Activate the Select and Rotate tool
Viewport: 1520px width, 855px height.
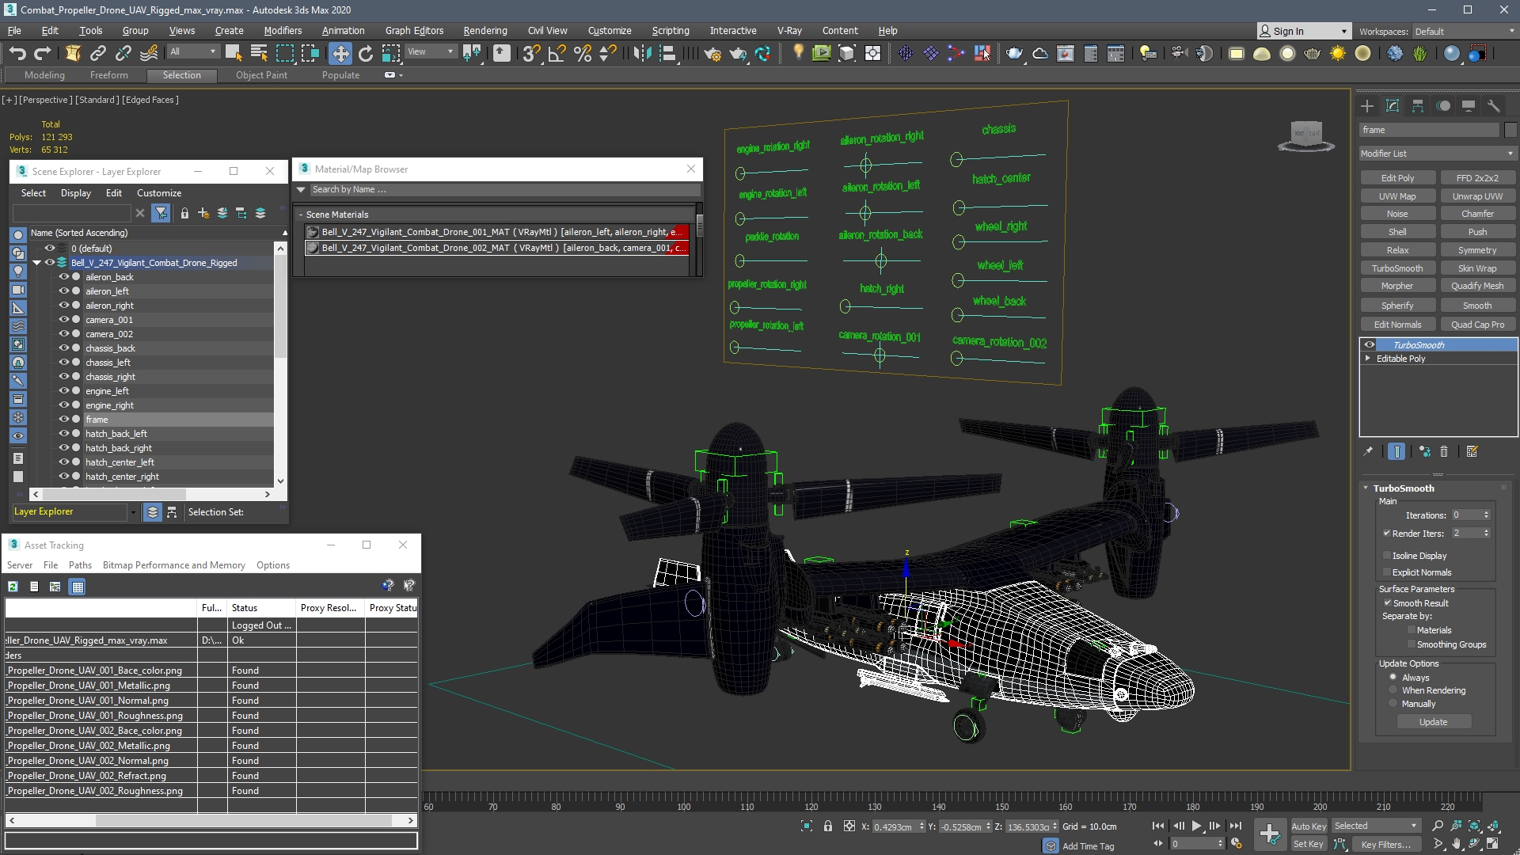(x=366, y=54)
